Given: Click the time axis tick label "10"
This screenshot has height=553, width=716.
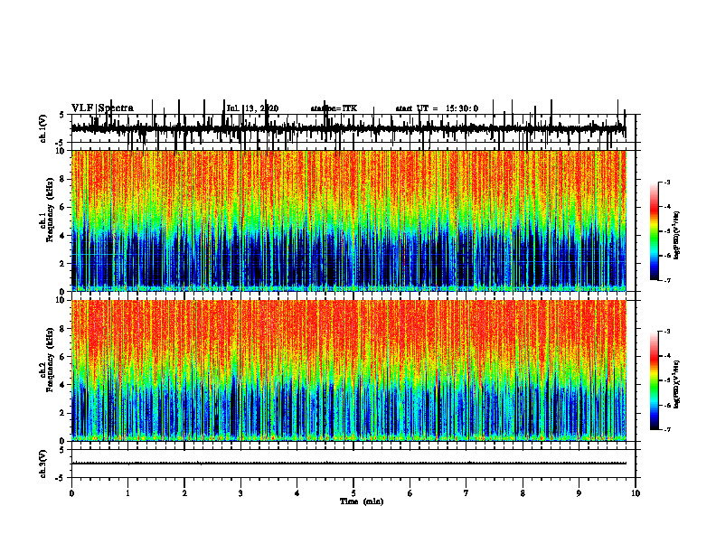Looking at the screenshot, I should coord(636,493).
